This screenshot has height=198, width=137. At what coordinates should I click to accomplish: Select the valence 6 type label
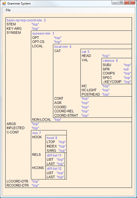pos(110,61)
